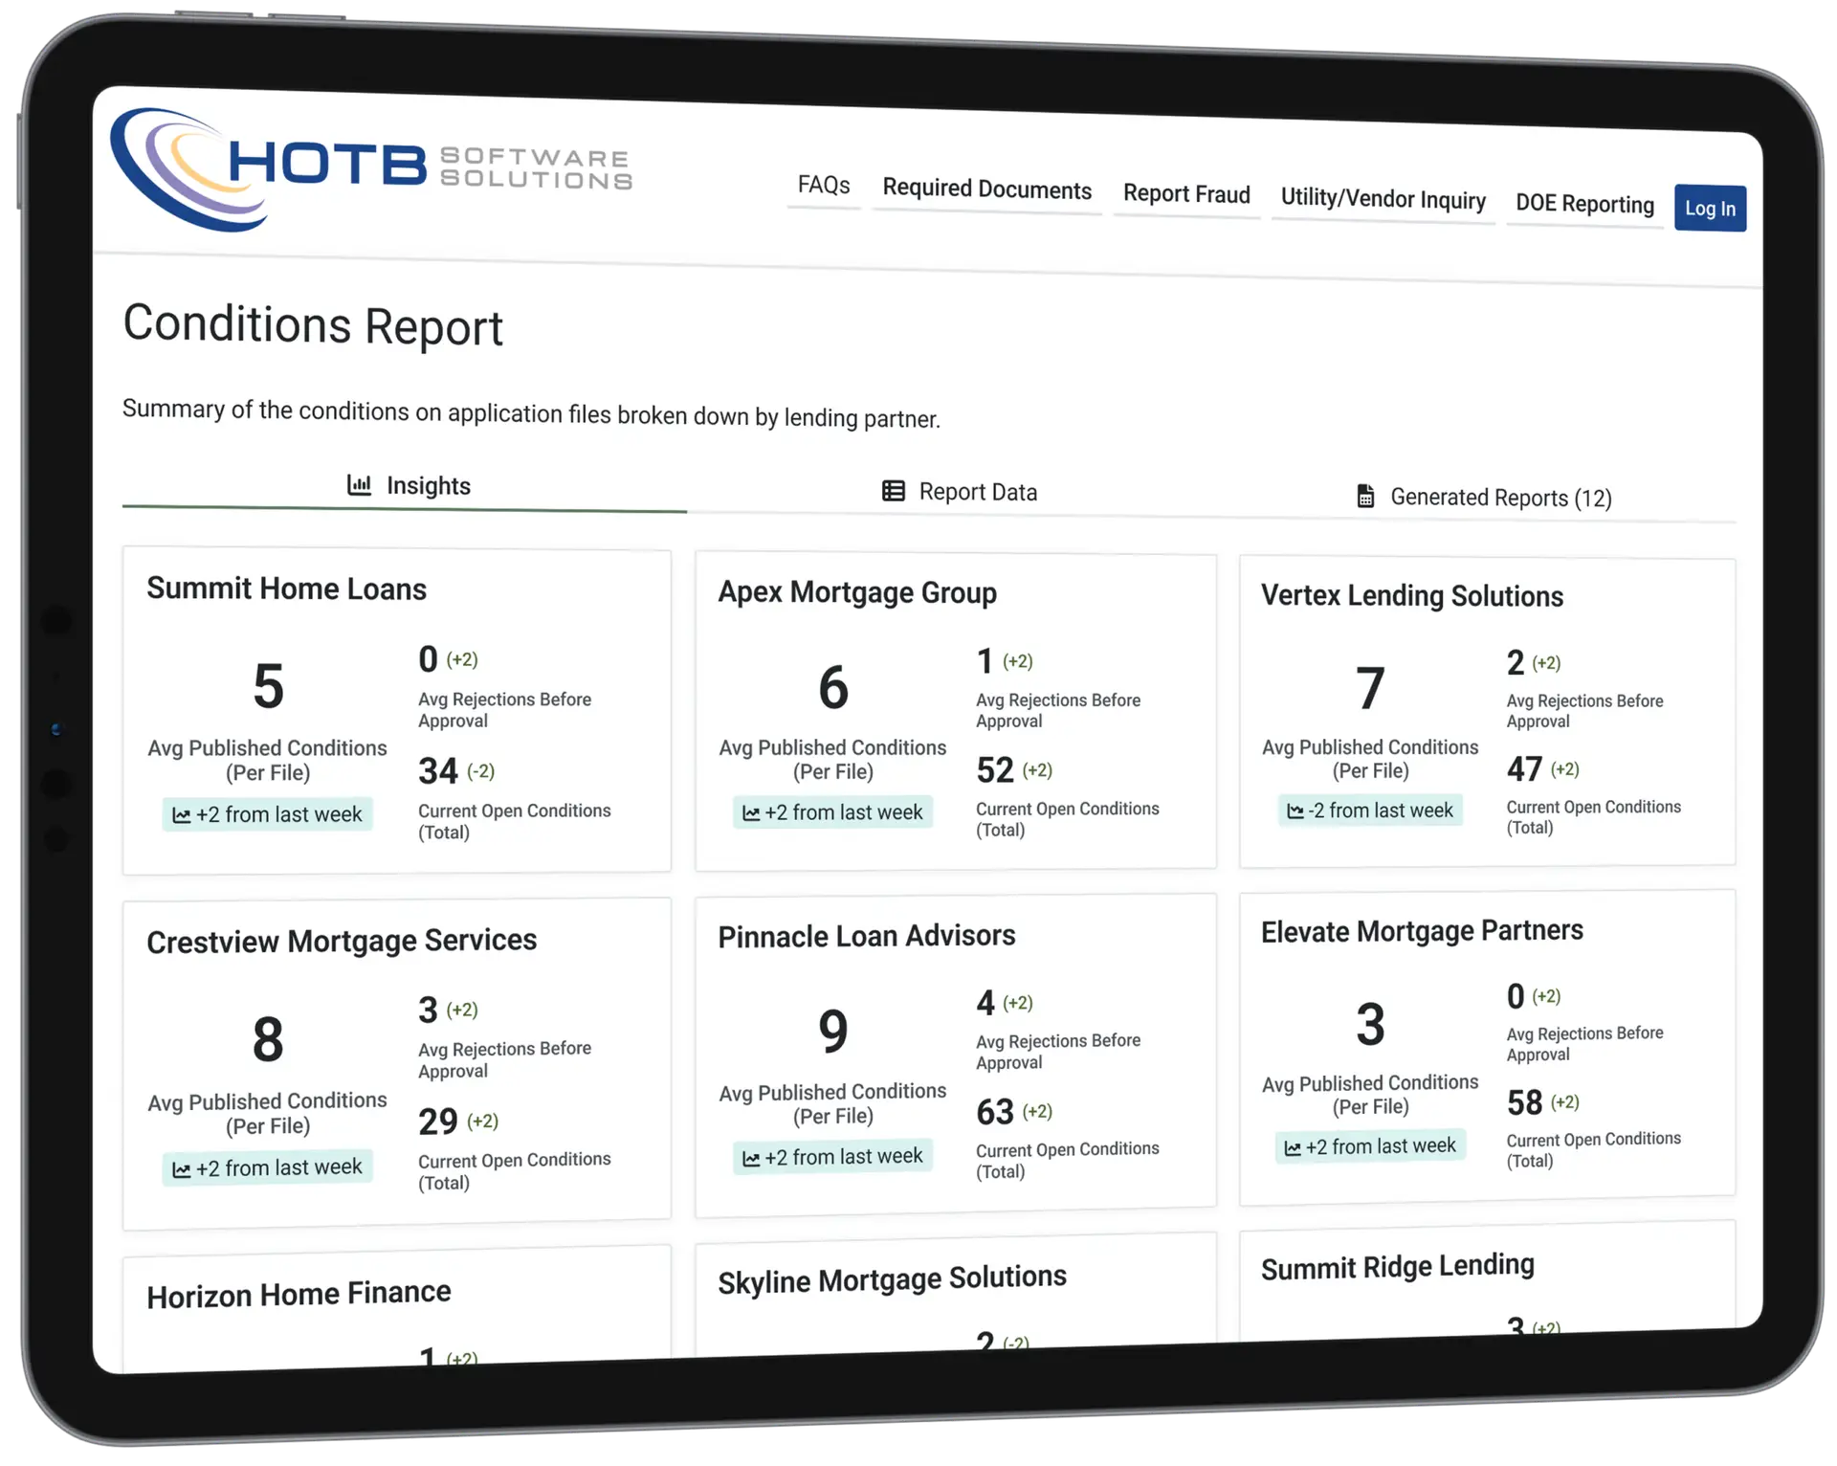Click trend chart icon in Crestview Mortgage badge

click(x=181, y=1169)
